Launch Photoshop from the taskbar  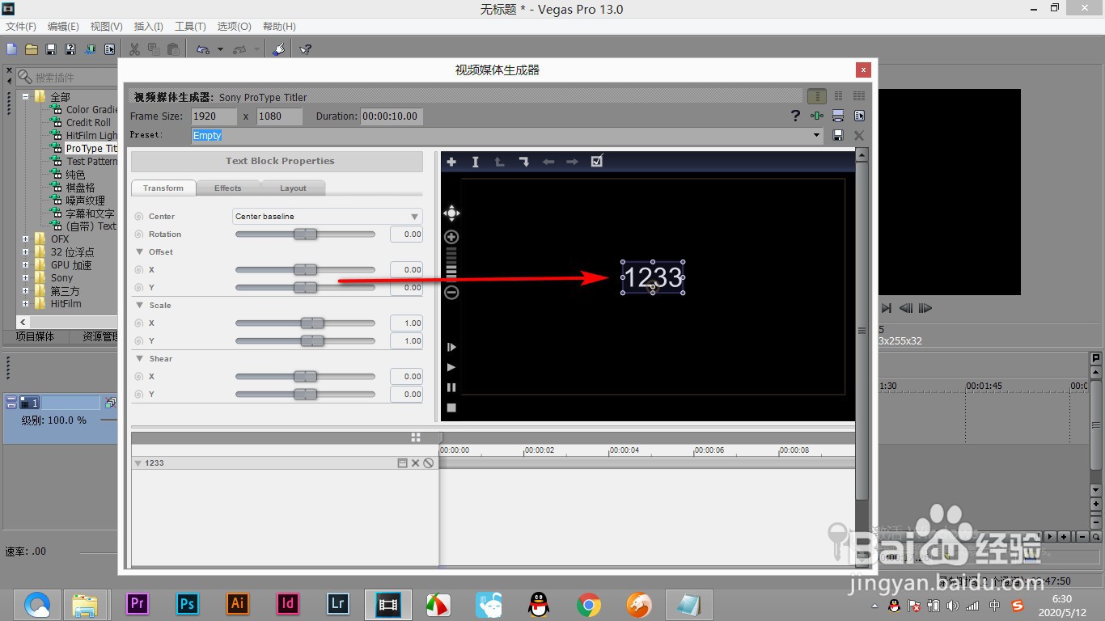click(187, 603)
